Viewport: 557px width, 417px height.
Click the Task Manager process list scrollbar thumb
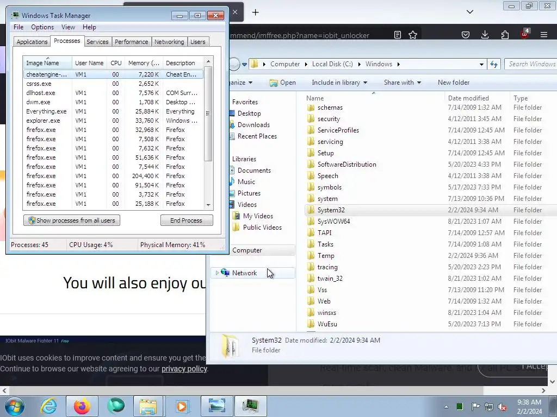(x=208, y=113)
